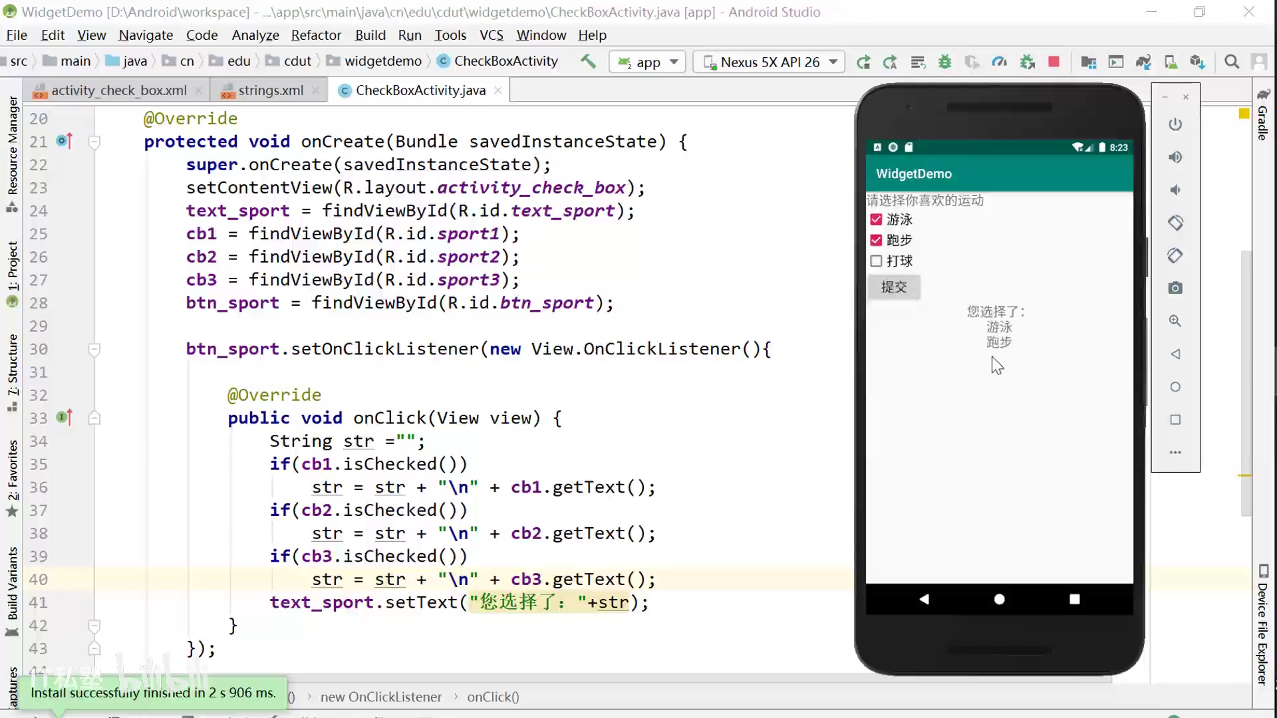Uncheck the 游泳 checkbox
The image size is (1277, 718).
876,219
